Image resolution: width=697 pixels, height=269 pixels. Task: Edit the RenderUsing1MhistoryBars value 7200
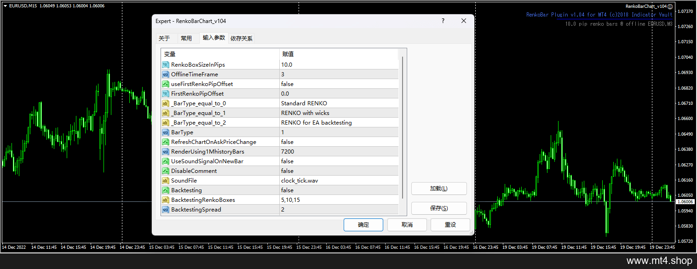pos(339,152)
